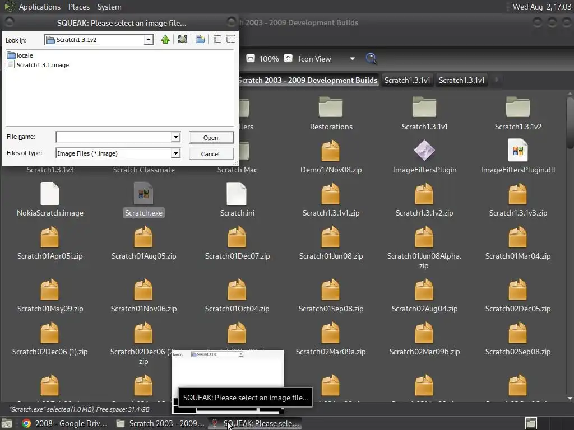The image size is (574, 430).
Task: Open the Look in folder dropdown
Action: tap(148, 40)
